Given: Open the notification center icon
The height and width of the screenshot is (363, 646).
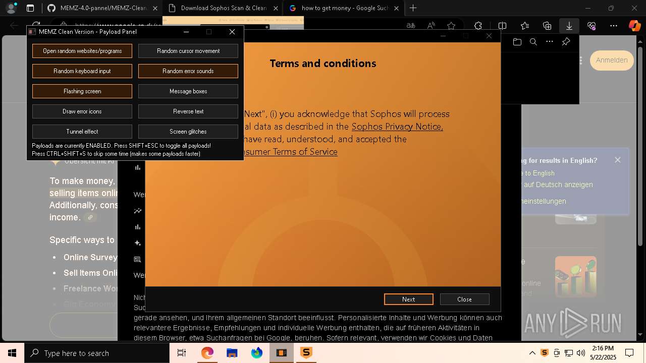Looking at the screenshot, I should pyautogui.click(x=629, y=353).
